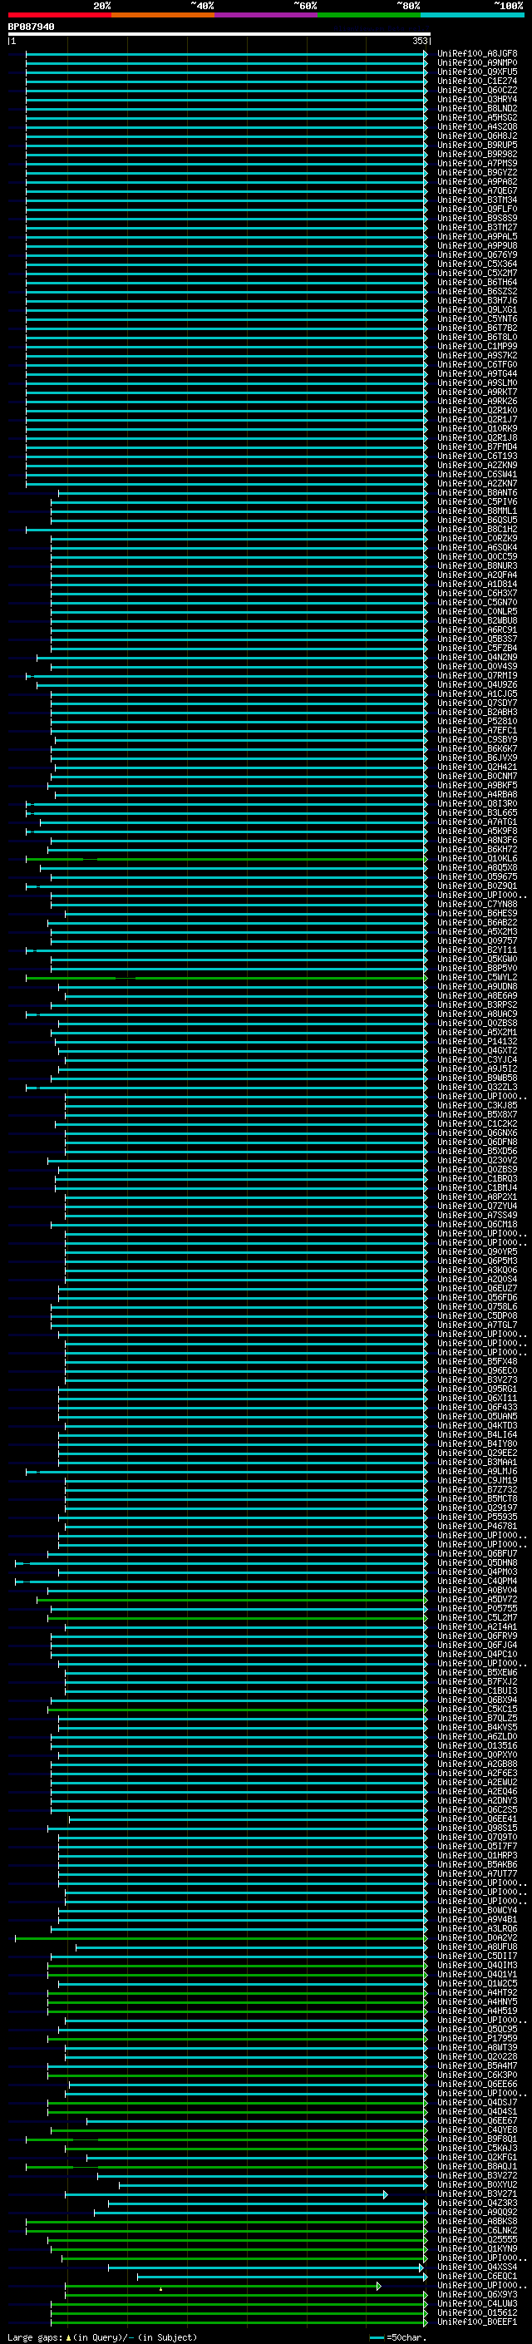Click the UniRef100_C4LUW3 label
Screen dimensions: 532x2344
477,2304
